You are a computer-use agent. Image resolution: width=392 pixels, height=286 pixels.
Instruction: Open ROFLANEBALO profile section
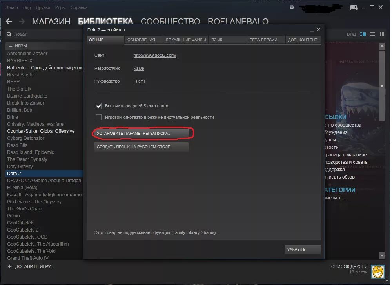[x=238, y=22]
